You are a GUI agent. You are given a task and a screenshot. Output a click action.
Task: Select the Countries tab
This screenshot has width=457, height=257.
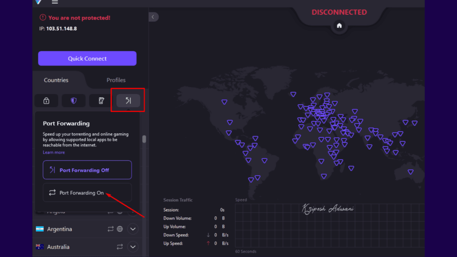pos(56,80)
